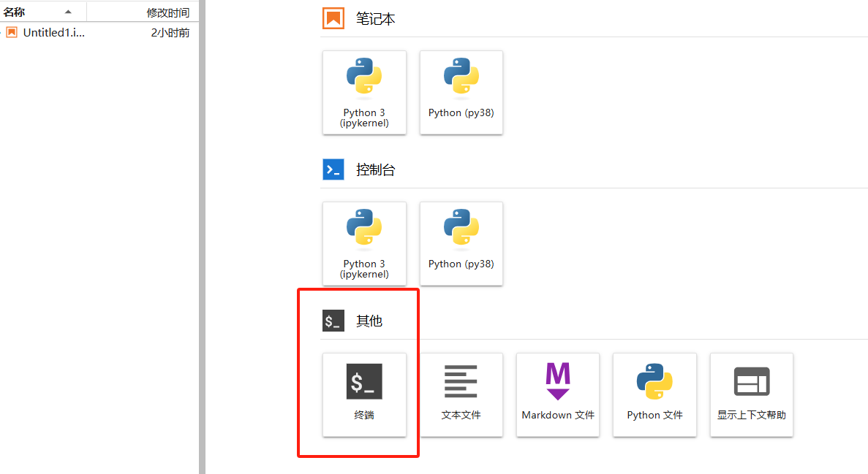Viewport: 868px width, 474px height.
Task: Click the 笔记本 section notebook icon
Action: pyautogui.click(x=333, y=19)
